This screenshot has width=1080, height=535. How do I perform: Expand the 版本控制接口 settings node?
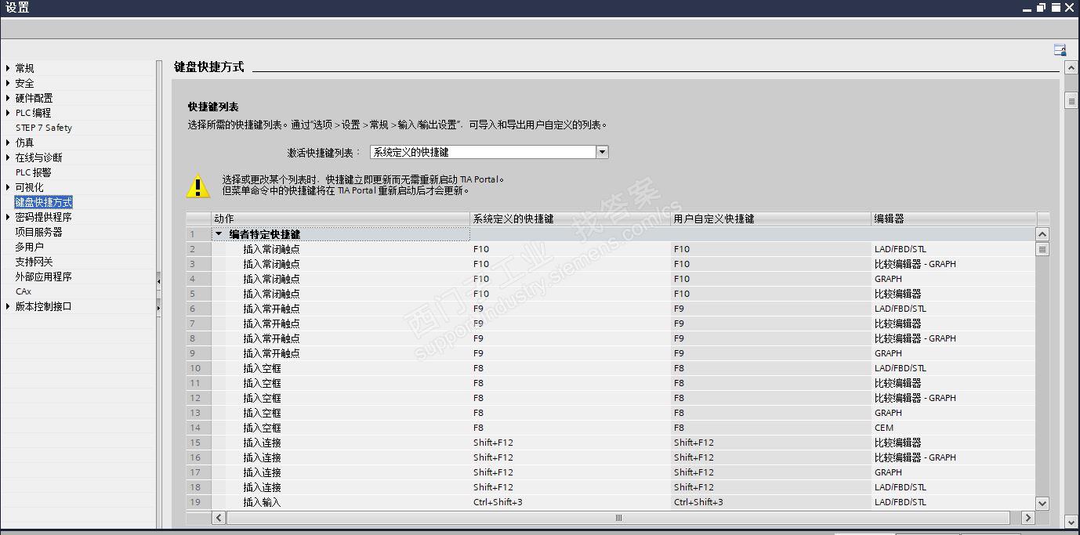(9, 306)
